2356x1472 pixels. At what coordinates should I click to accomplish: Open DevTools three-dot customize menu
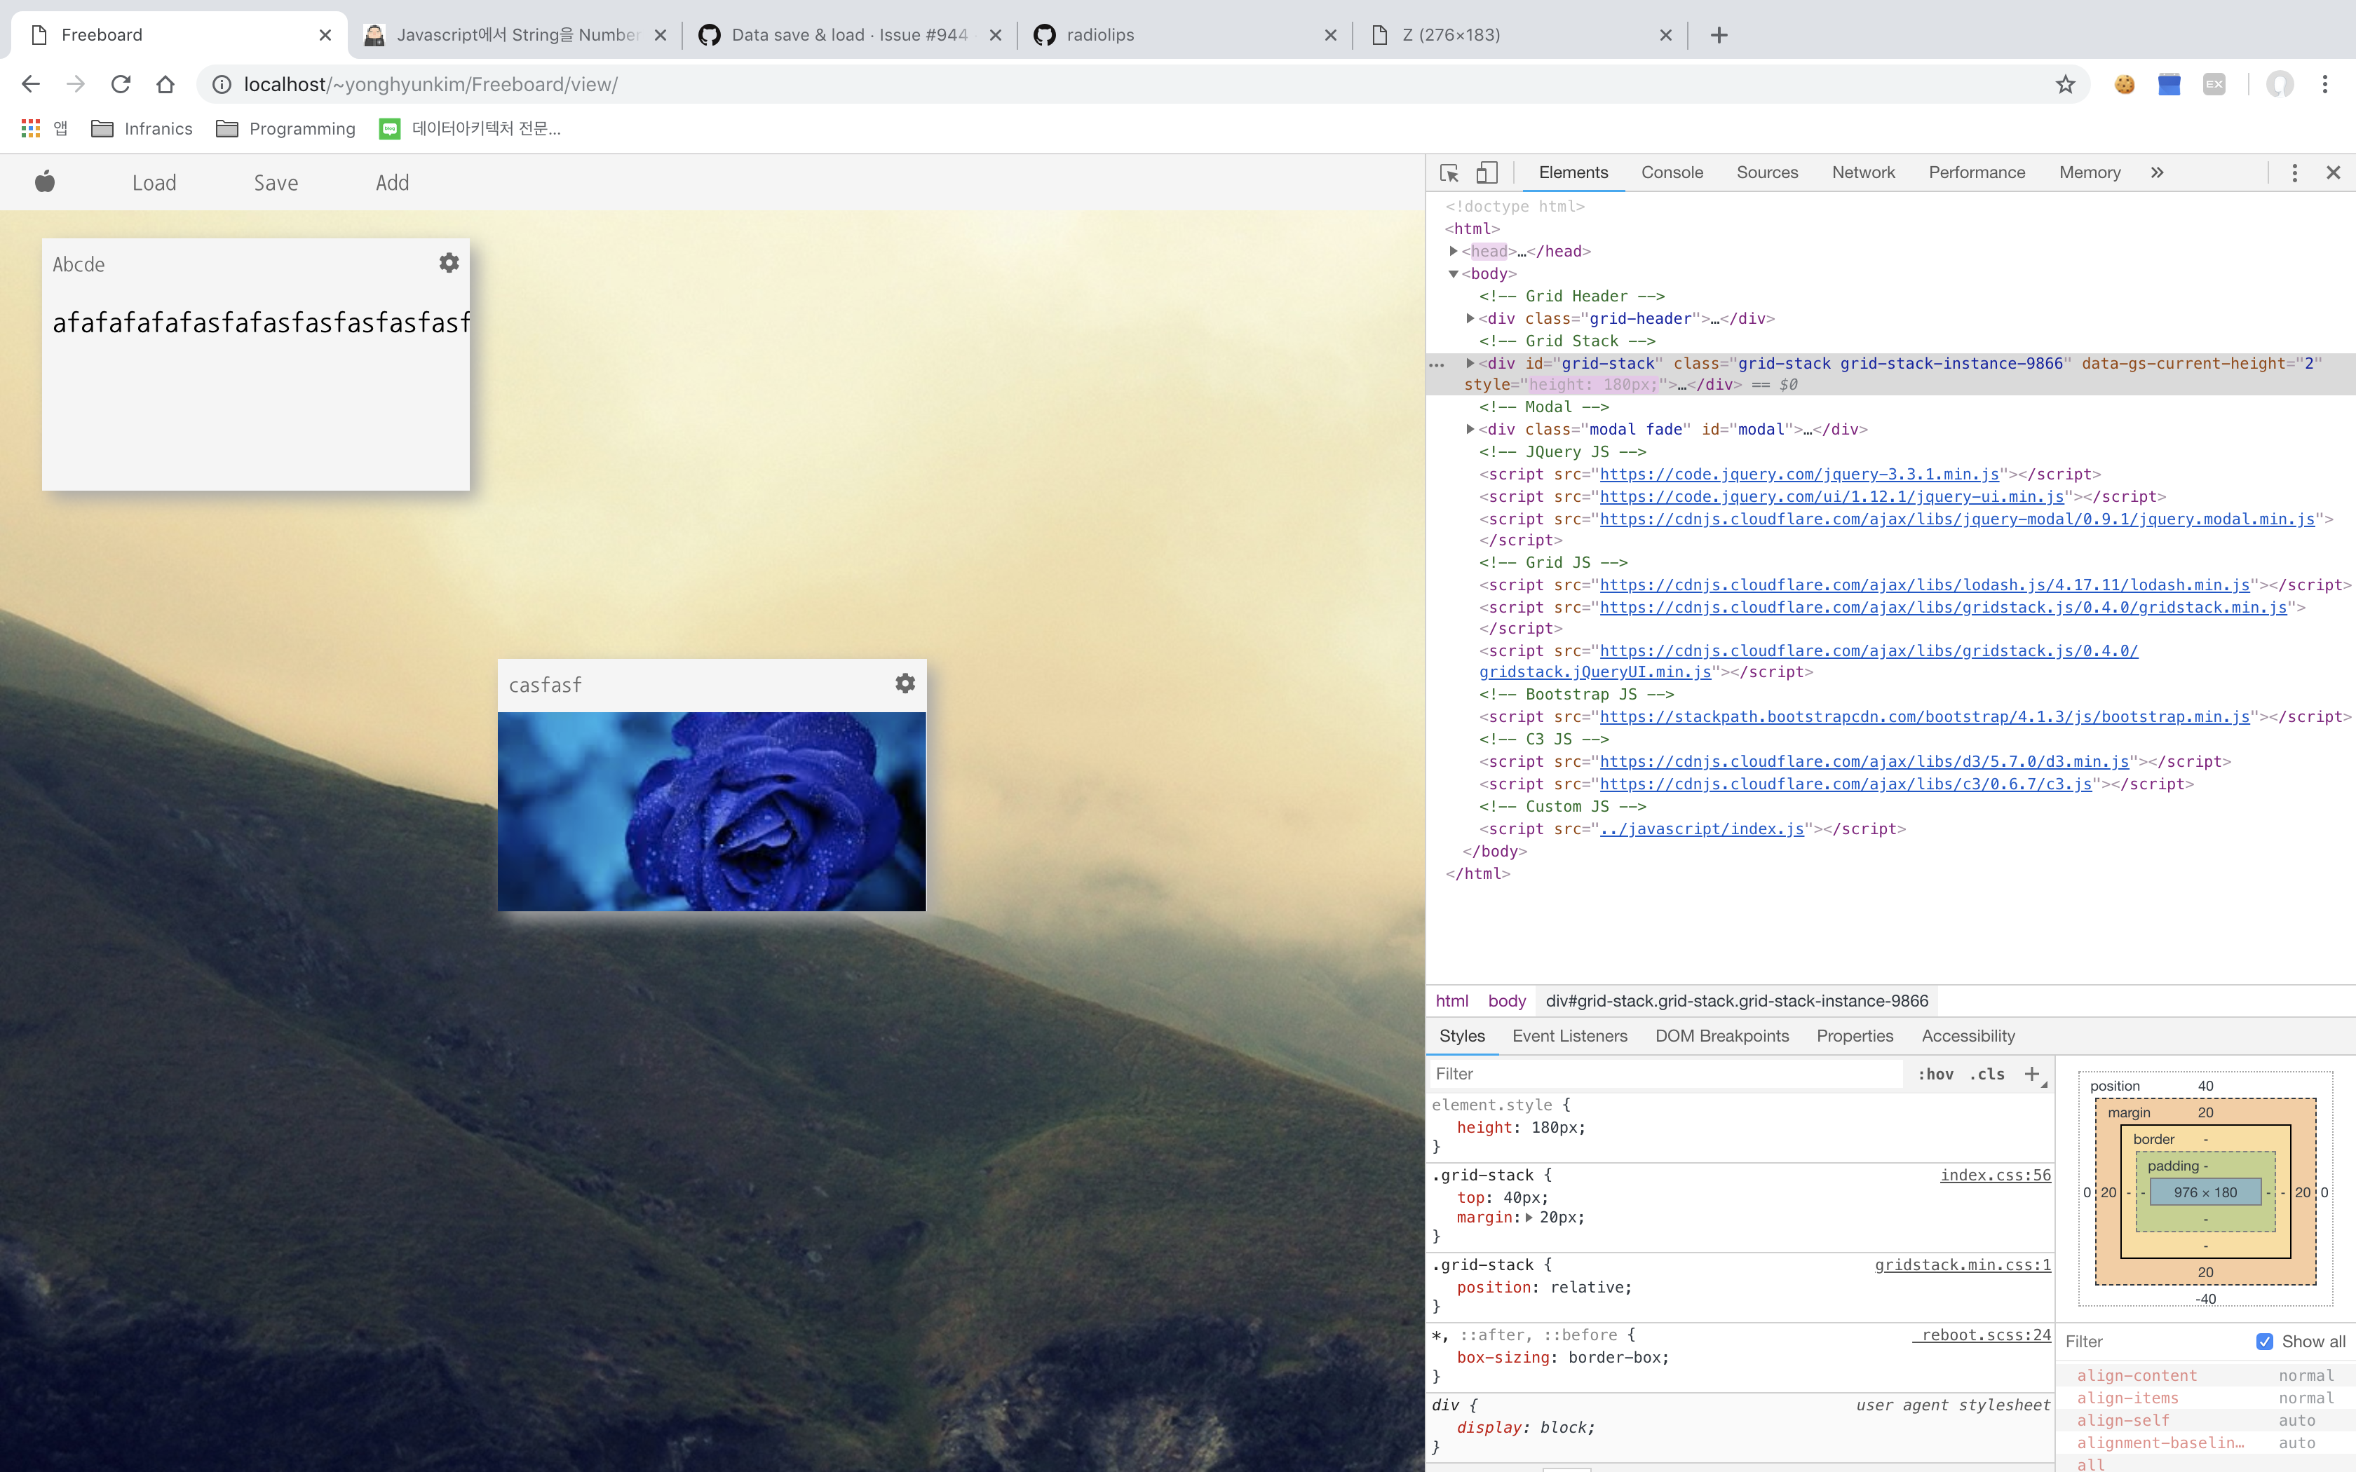pyautogui.click(x=2294, y=172)
